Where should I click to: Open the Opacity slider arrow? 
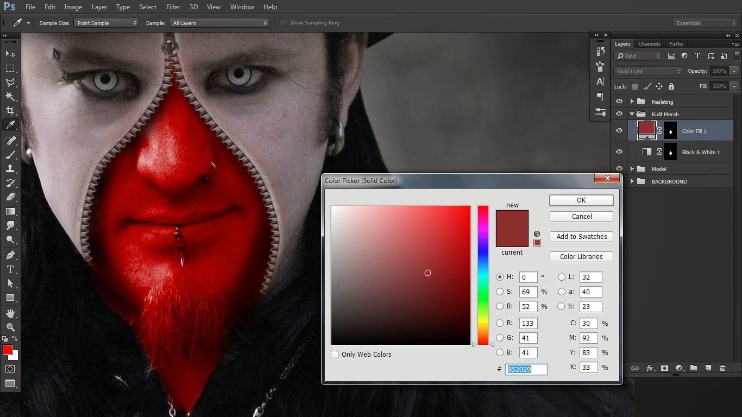pos(734,71)
